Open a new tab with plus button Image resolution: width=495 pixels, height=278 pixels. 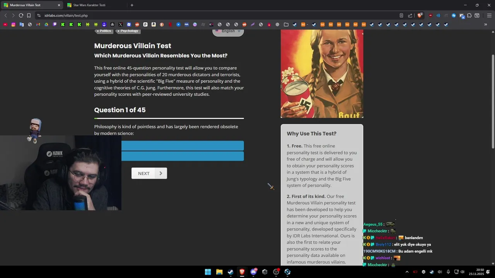(x=132, y=5)
